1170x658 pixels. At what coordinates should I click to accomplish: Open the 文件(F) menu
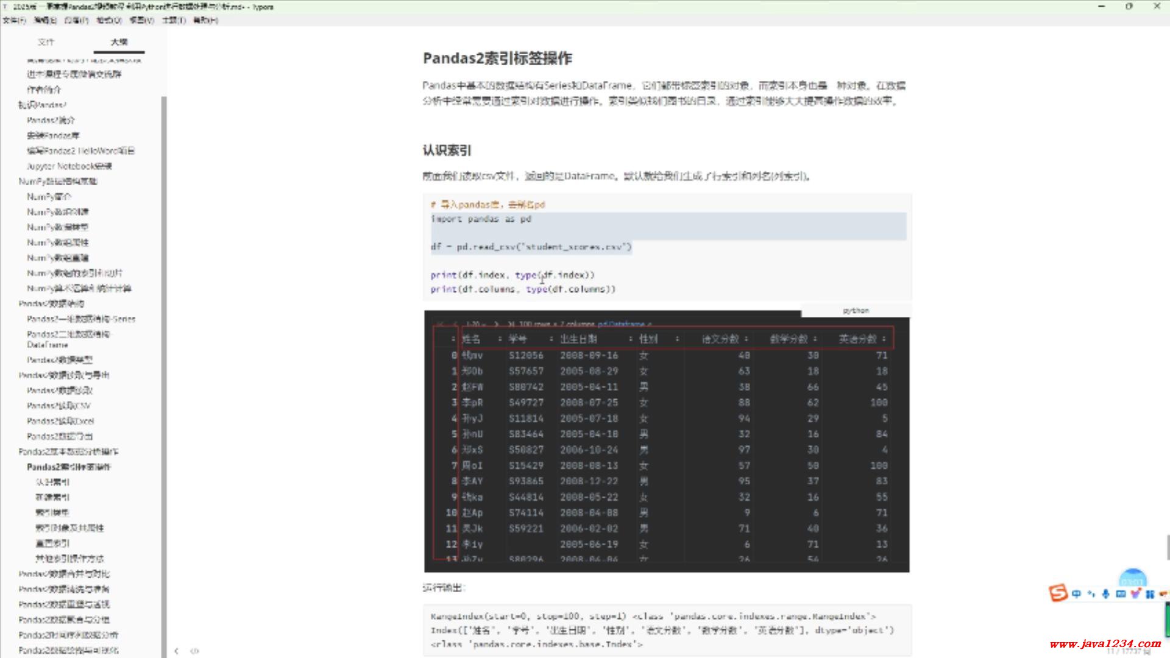pos(14,20)
